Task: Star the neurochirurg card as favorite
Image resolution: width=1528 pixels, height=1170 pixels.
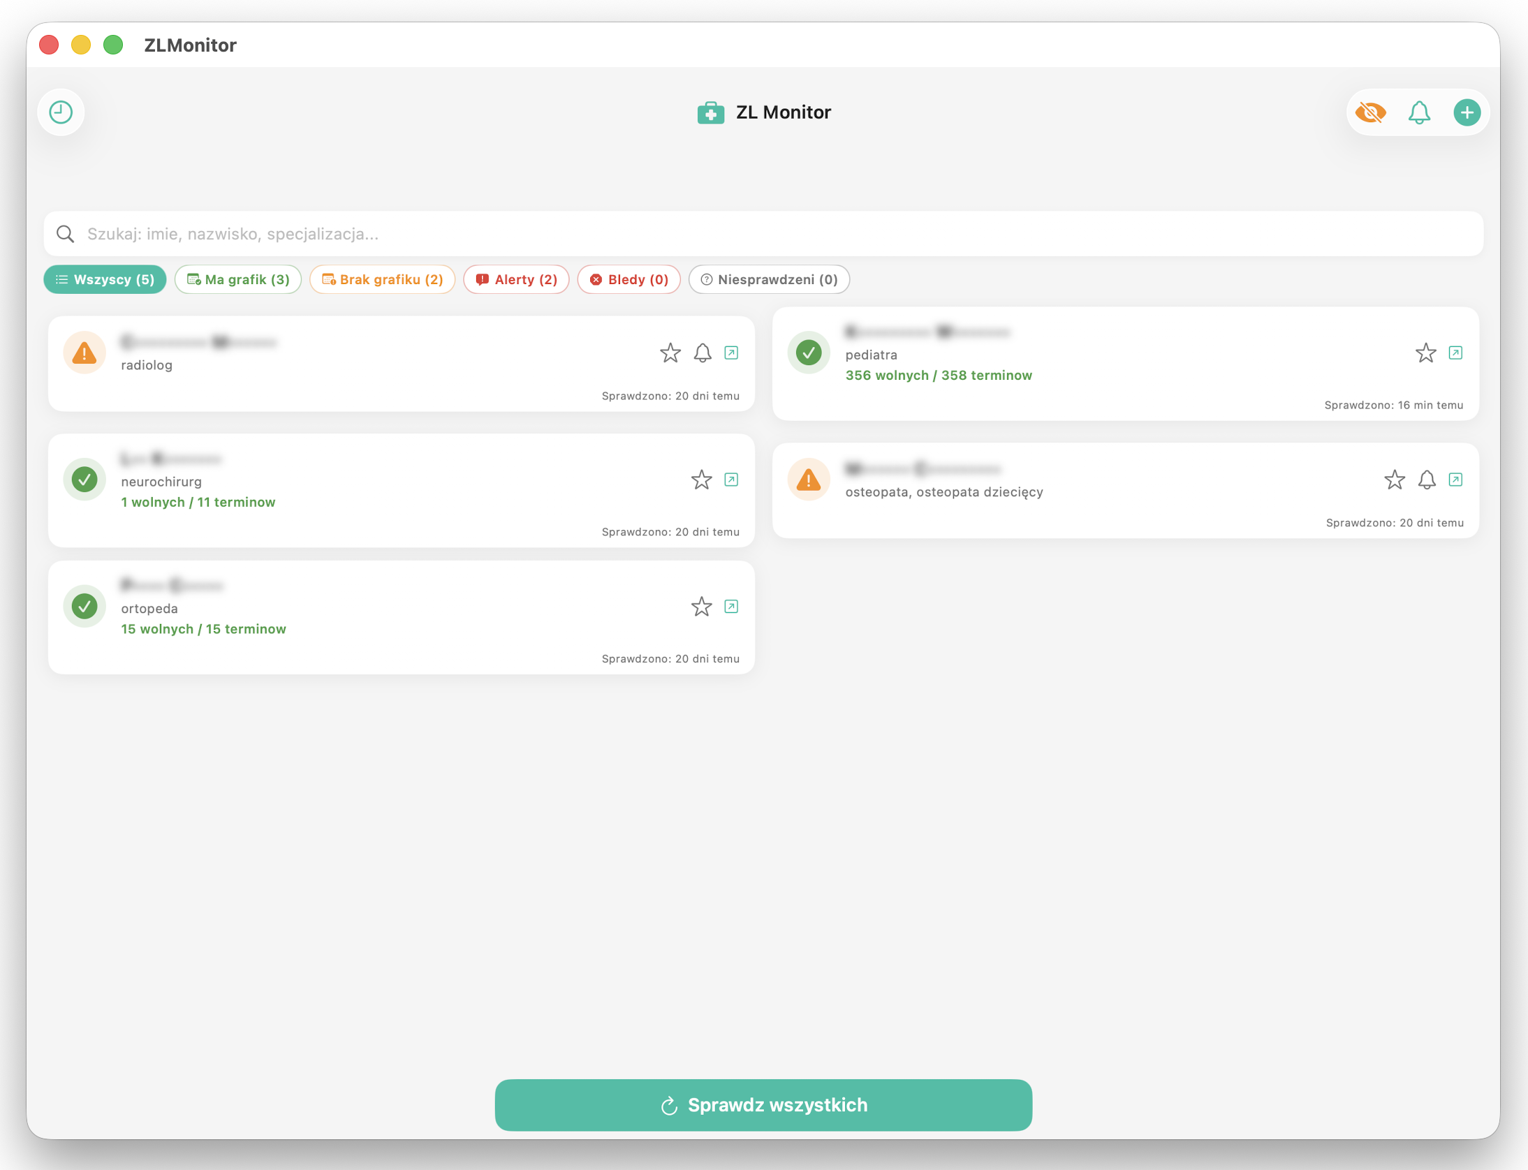Action: coord(700,480)
